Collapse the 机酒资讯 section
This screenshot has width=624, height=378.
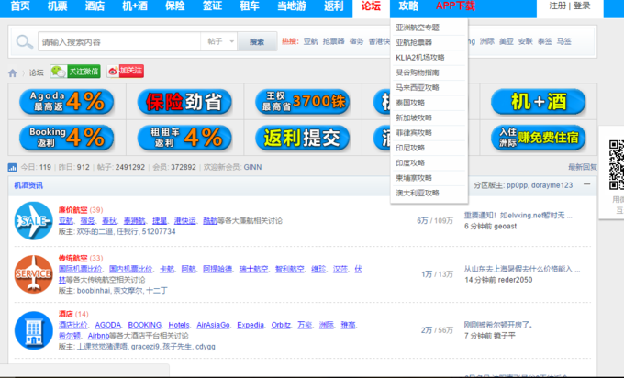(587, 184)
